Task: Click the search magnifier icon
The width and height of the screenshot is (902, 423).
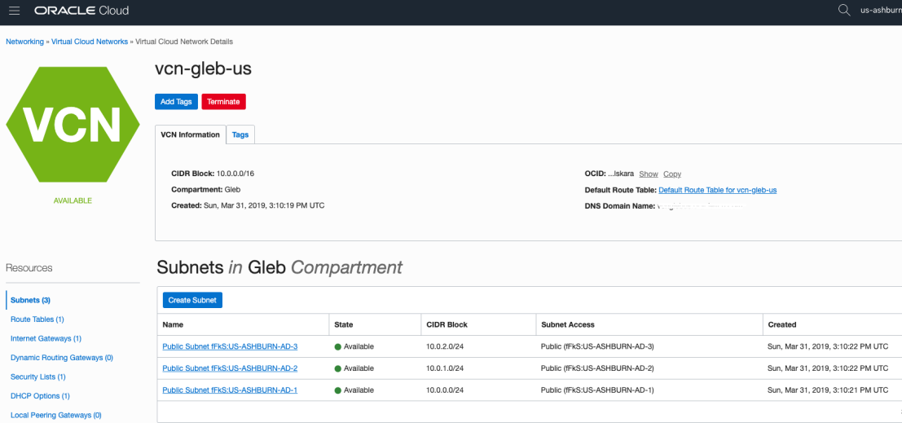Action: [x=844, y=11]
